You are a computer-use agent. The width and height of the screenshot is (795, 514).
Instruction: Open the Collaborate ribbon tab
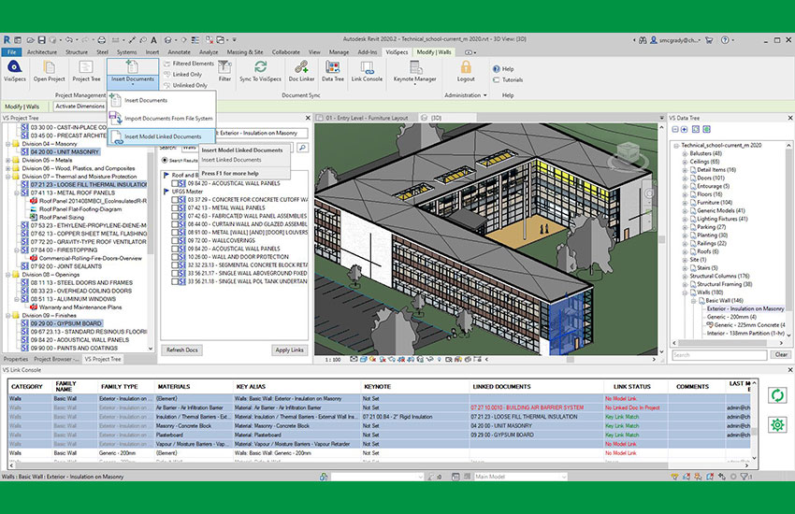pyautogui.click(x=285, y=52)
